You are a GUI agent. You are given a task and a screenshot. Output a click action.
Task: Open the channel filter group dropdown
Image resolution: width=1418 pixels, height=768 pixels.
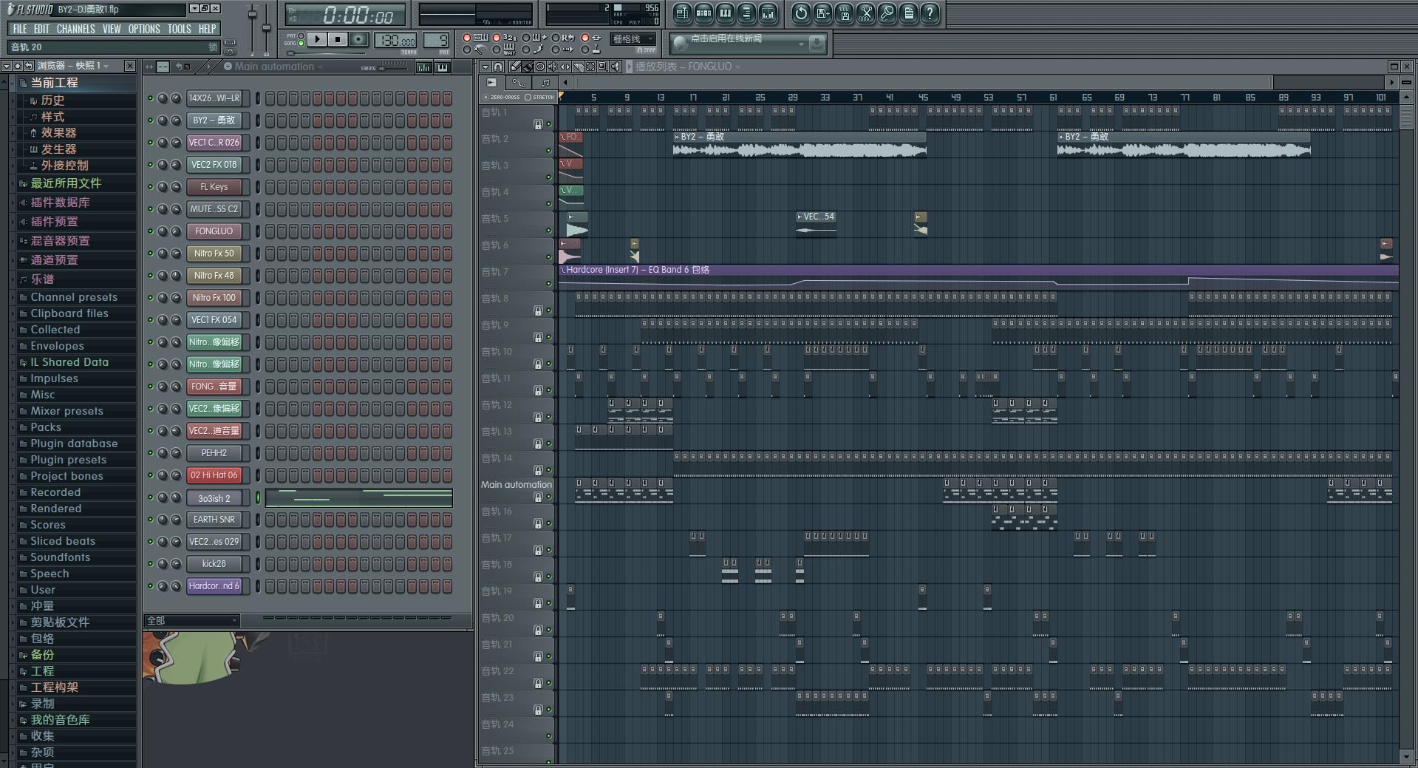[192, 620]
